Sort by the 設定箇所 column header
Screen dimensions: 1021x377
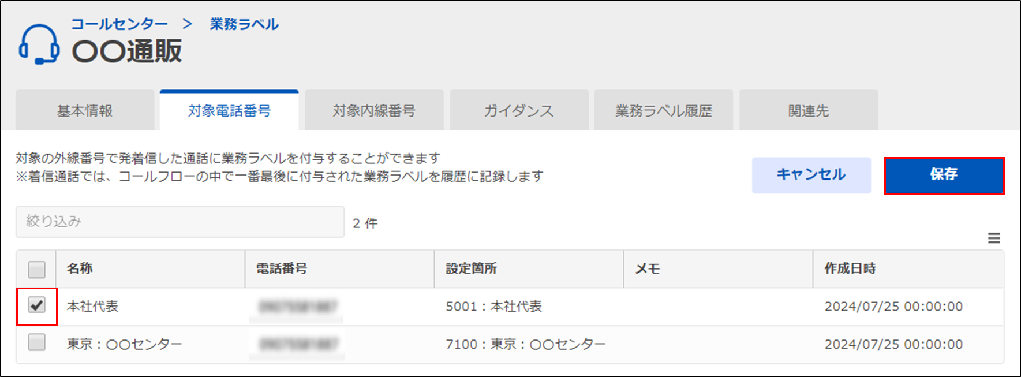point(471,268)
